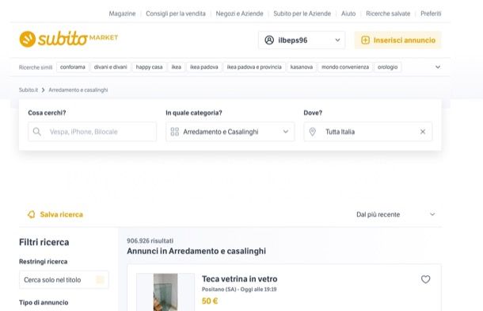The height and width of the screenshot is (311, 483).
Task: Open the Dal più recente sort dropdown
Action: point(396,214)
